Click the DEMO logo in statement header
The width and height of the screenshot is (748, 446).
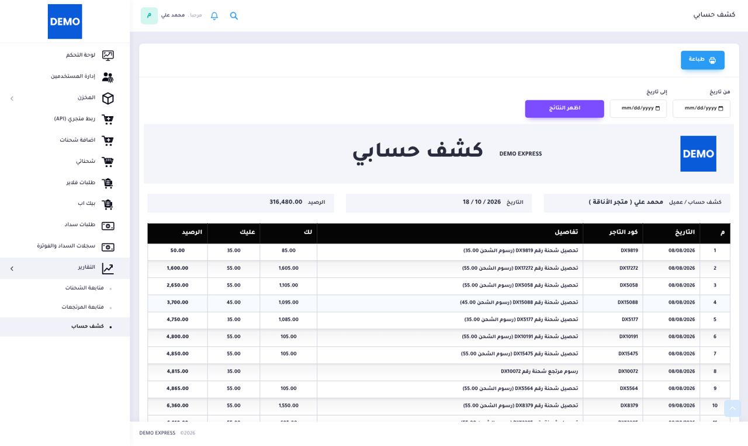(698, 154)
